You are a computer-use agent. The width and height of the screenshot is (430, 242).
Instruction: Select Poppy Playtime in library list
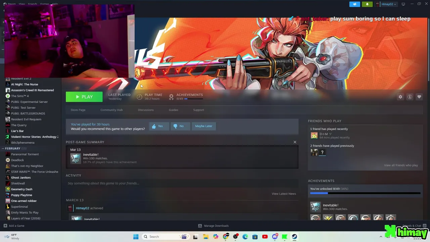tap(21, 195)
